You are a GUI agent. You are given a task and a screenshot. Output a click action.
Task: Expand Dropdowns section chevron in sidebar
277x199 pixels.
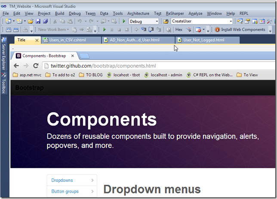[92, 180]
